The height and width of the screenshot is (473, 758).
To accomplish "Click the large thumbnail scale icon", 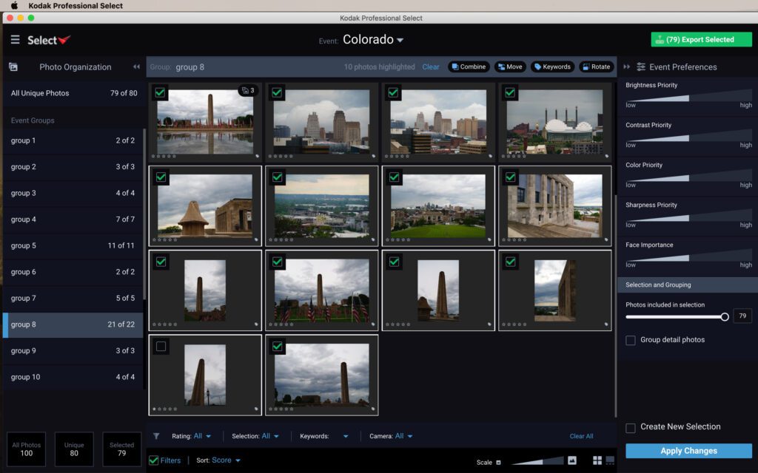I will point(571,461).
